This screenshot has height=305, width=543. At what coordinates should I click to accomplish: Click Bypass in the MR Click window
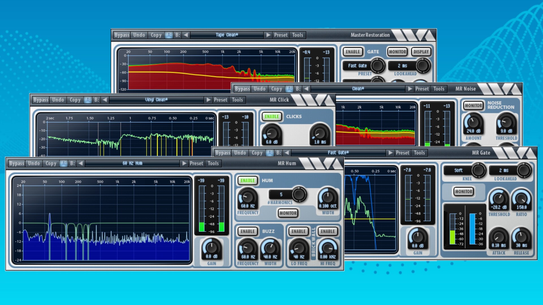(x=41, y=100)
